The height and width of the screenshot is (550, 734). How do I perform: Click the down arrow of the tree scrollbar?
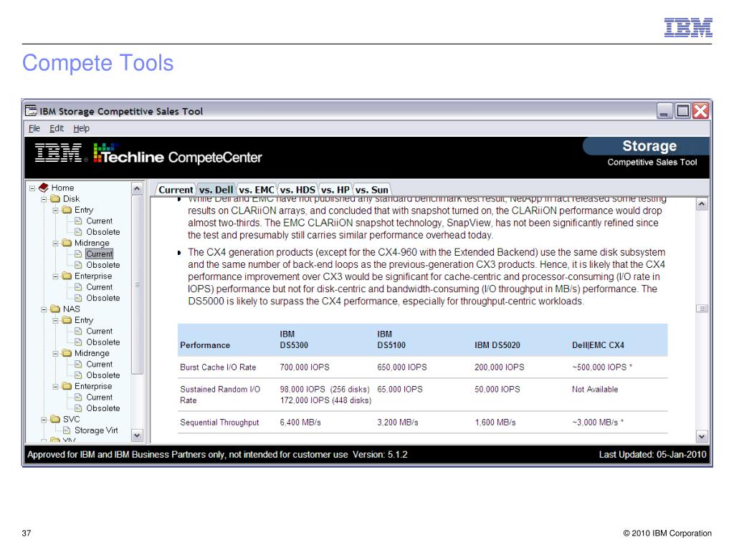(x=137, y=435)
